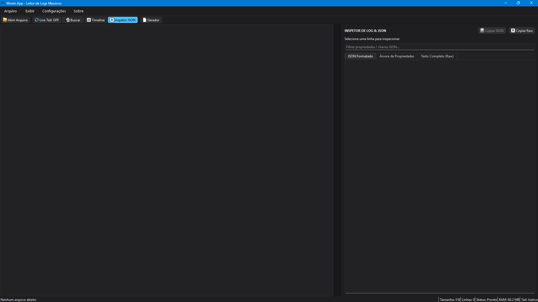
Task: Open the Arquivo menu
Action: coord(10,11)
